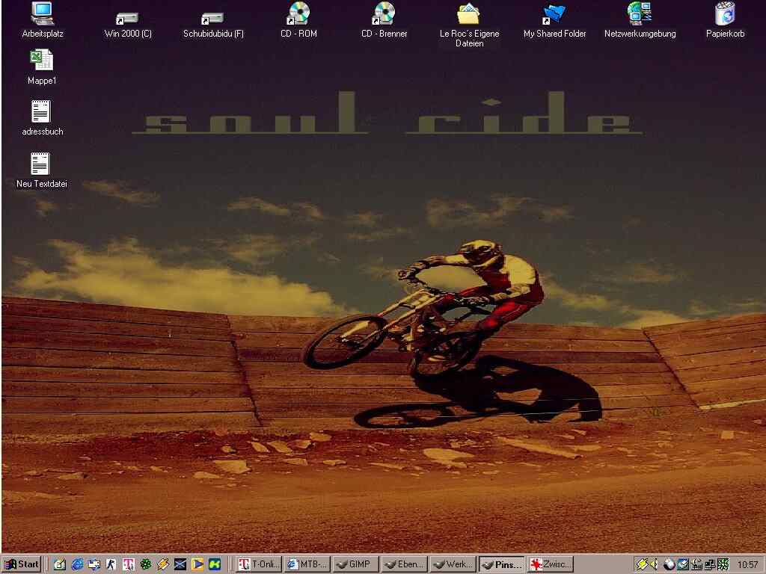This screenshot has width=766, height=574.
Task: Switch to the GIMP taskbar window
Action: pyautogui.click(x=355, y=564)
